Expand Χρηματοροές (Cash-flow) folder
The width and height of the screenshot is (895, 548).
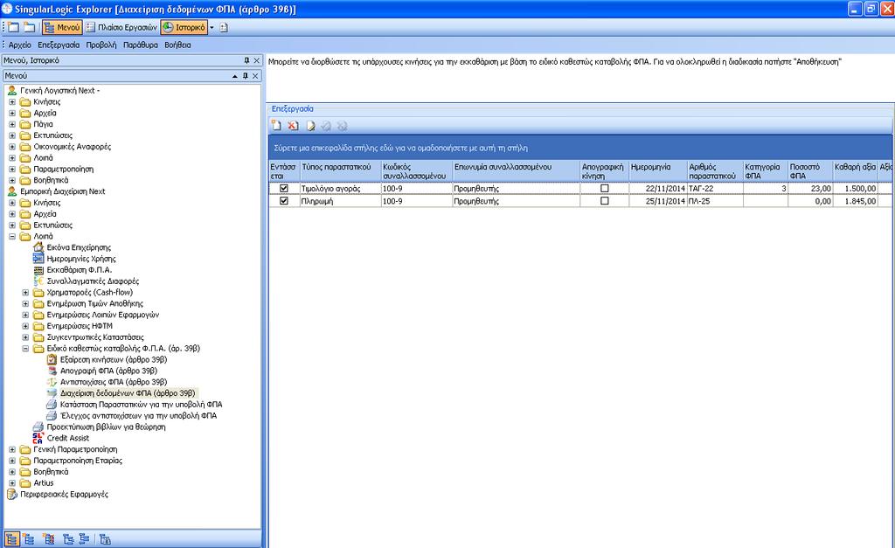(25, 292)
